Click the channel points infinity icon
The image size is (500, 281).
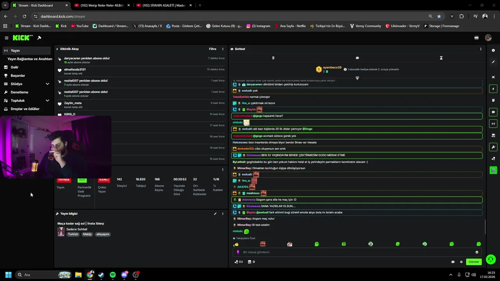pyautogui.click(x=239, y=262)
